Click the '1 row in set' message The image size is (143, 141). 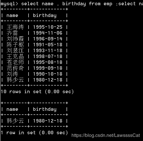click(34, 133)
